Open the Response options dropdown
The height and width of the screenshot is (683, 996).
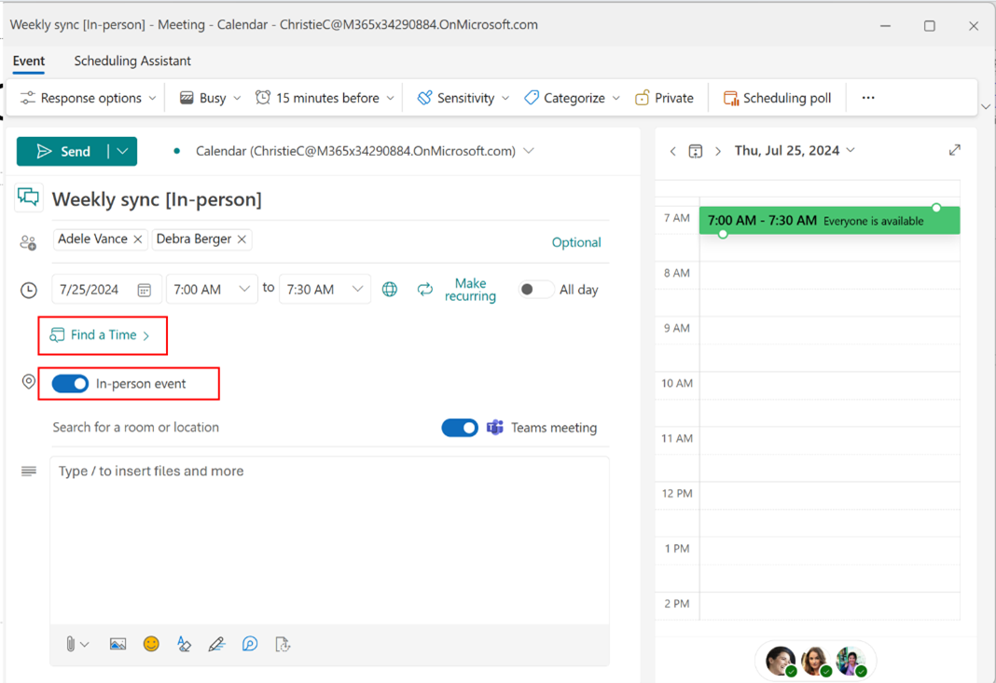point(86,97)
